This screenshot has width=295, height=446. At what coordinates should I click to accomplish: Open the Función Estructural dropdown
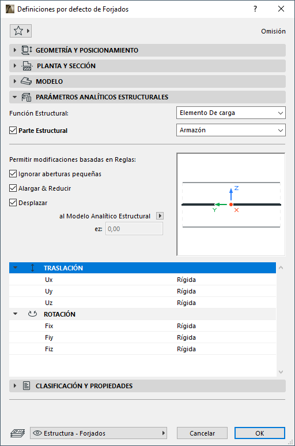click(231, 113)
